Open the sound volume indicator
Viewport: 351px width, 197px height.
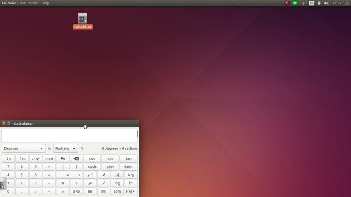point(326,3)
